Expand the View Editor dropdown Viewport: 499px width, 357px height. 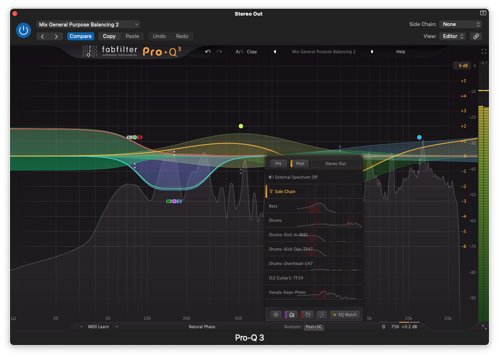pos(453,36)
